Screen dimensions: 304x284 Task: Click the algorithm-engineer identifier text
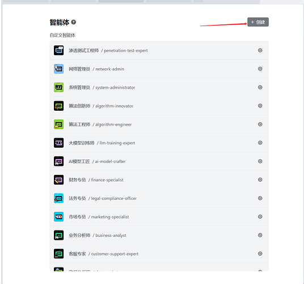point(113,124)
